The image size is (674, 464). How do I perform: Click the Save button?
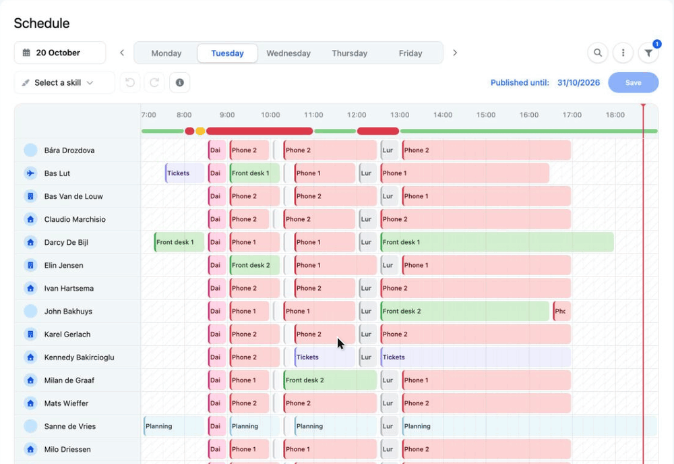tap(633, 82)
